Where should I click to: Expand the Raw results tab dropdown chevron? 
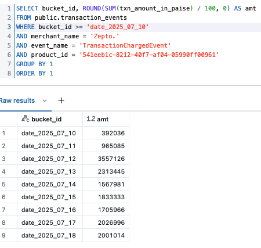point(45,100)
